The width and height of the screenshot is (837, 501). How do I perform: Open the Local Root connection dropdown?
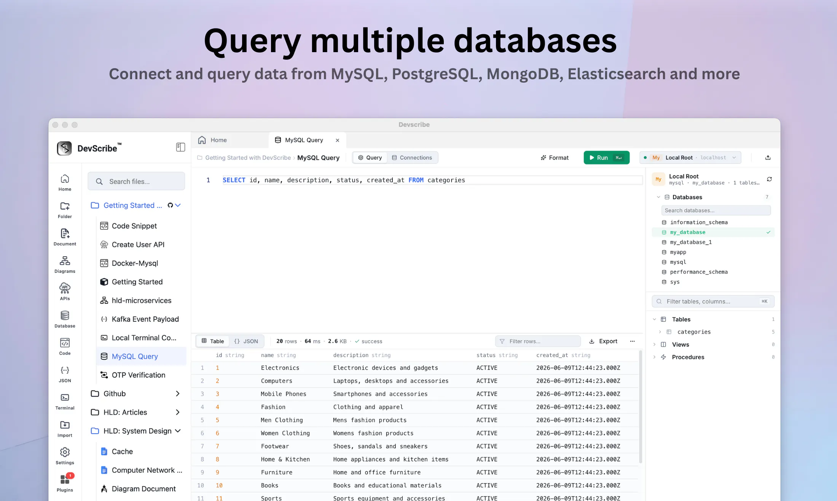(690, 158)
